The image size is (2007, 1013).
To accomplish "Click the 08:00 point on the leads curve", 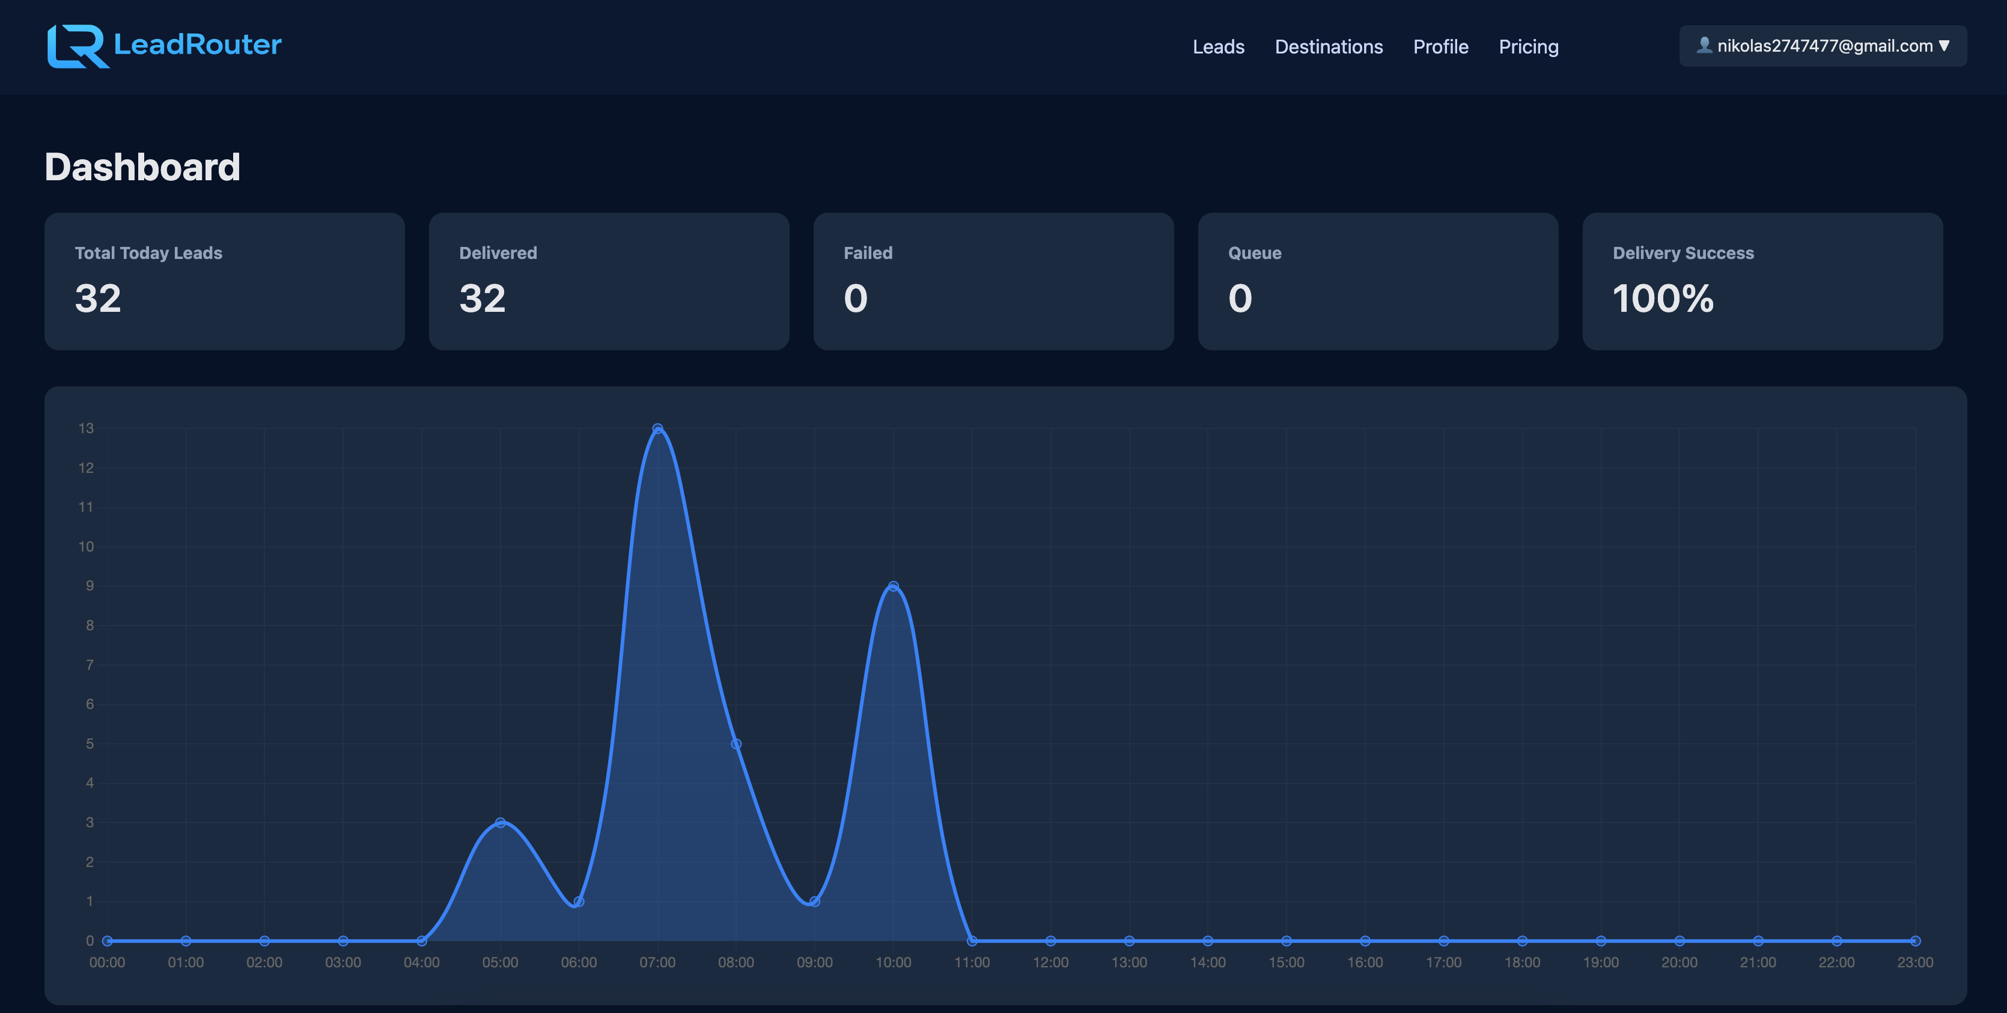I will tap(736, 743).
